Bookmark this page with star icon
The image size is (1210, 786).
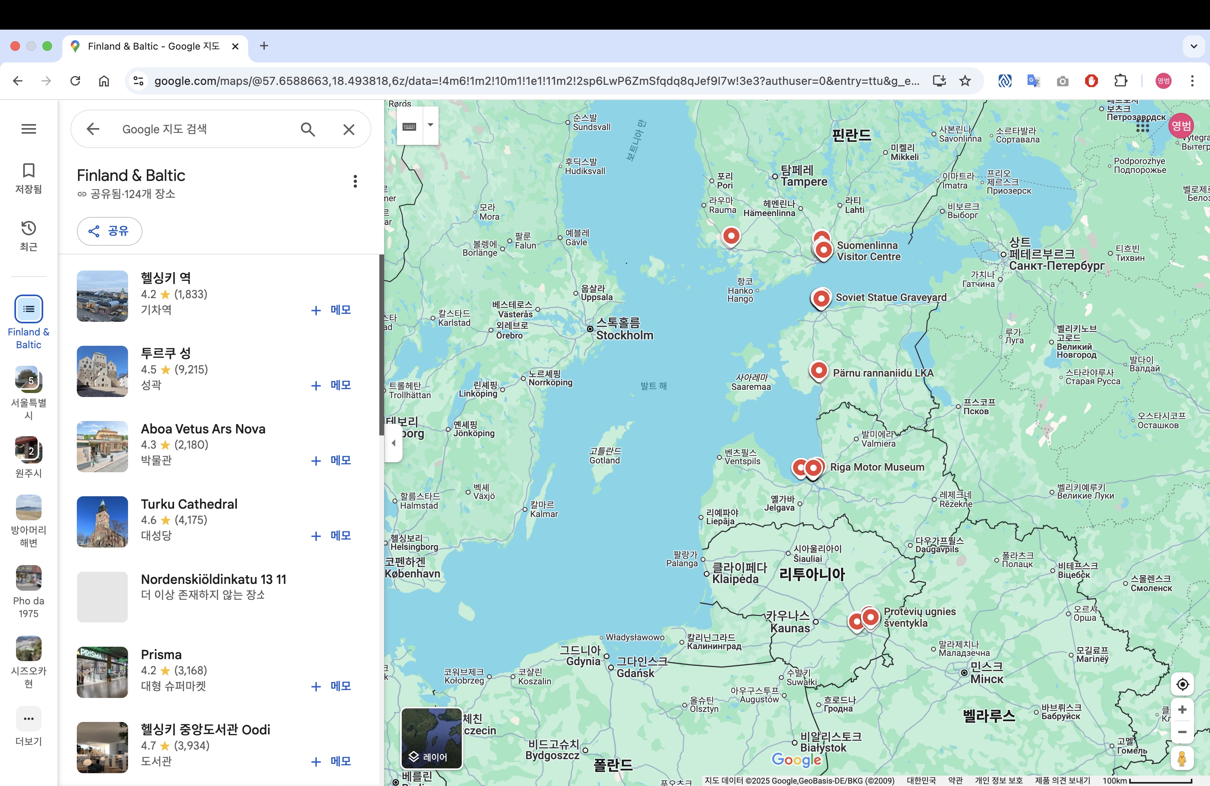(965, 81)
